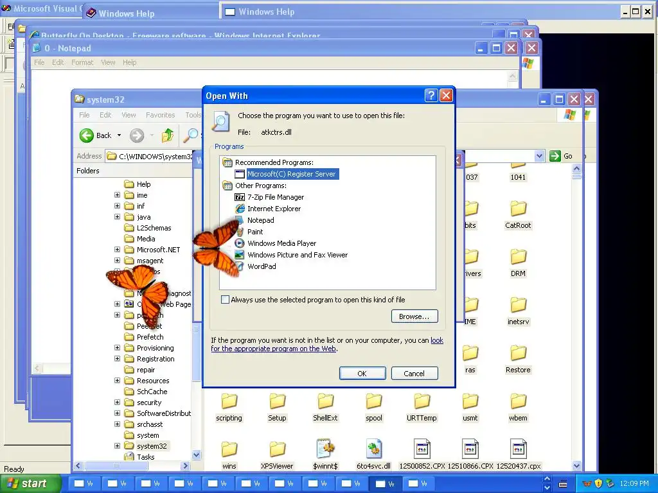Expand the inf folder tree node
The image size is (658, 493).
tap(117, 206)
